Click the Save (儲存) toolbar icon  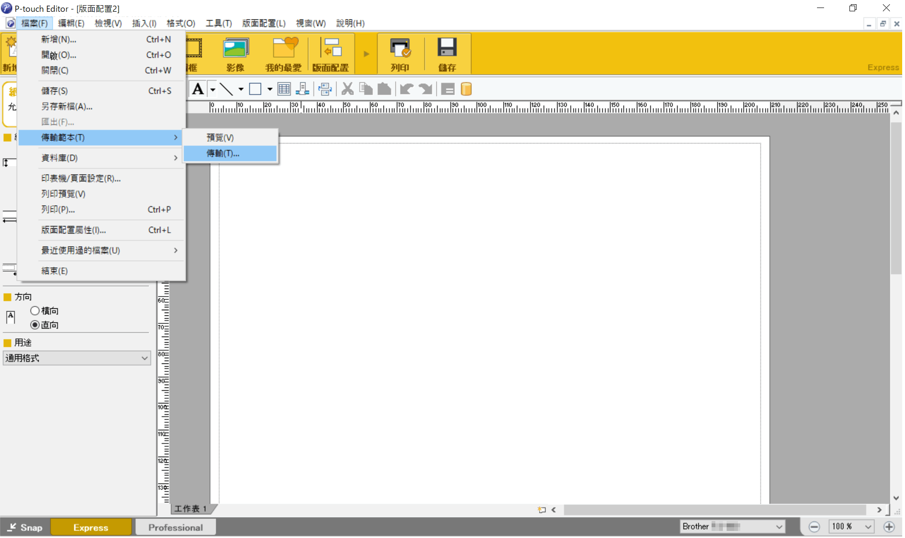coord(447,54)
